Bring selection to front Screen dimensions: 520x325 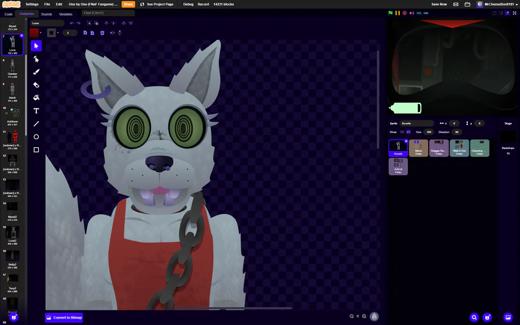124,23
